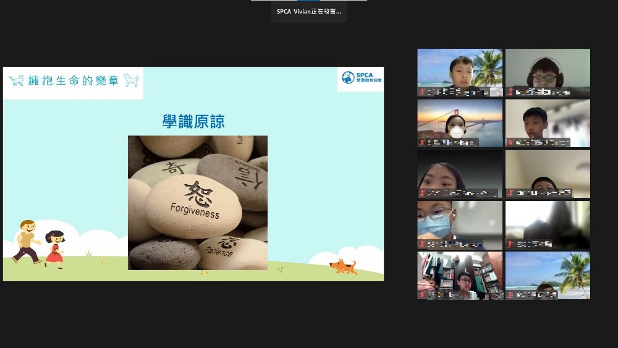The width and height of the screenshot is (618, 348).
Task: Click muted mic icon on blue surgical mask tile
Action: (423, 244)
